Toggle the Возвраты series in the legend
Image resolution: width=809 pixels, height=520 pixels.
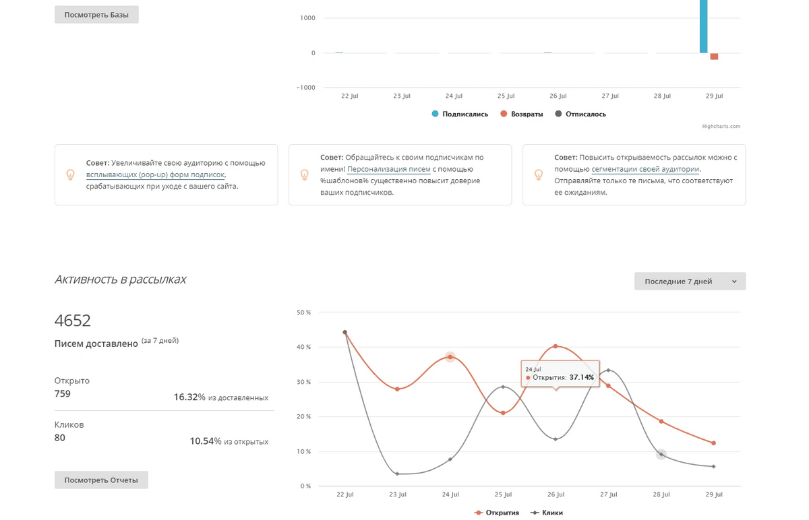[522, 115]
